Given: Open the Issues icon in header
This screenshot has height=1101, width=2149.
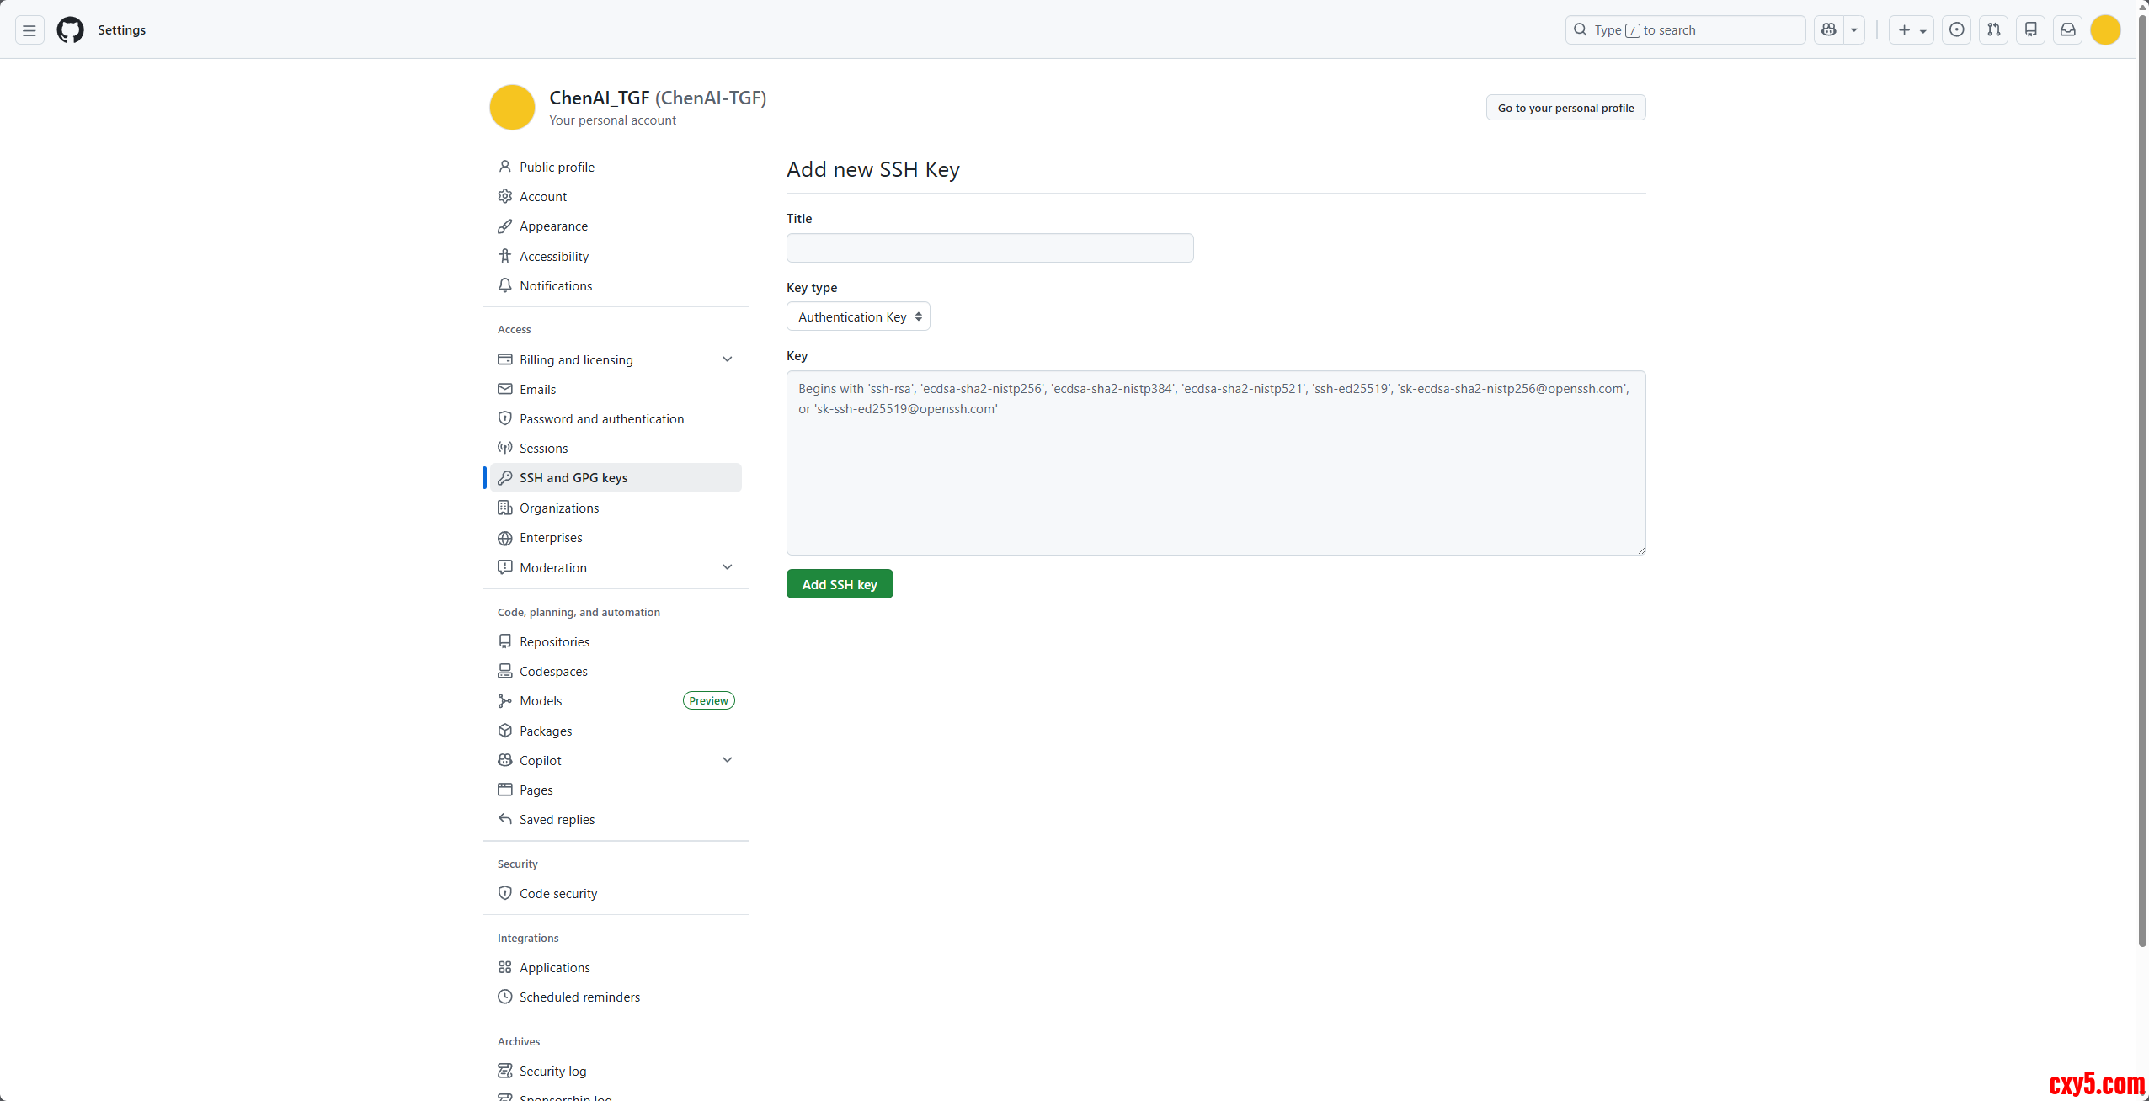Looking at the screenshot, I should (1957, 30).
